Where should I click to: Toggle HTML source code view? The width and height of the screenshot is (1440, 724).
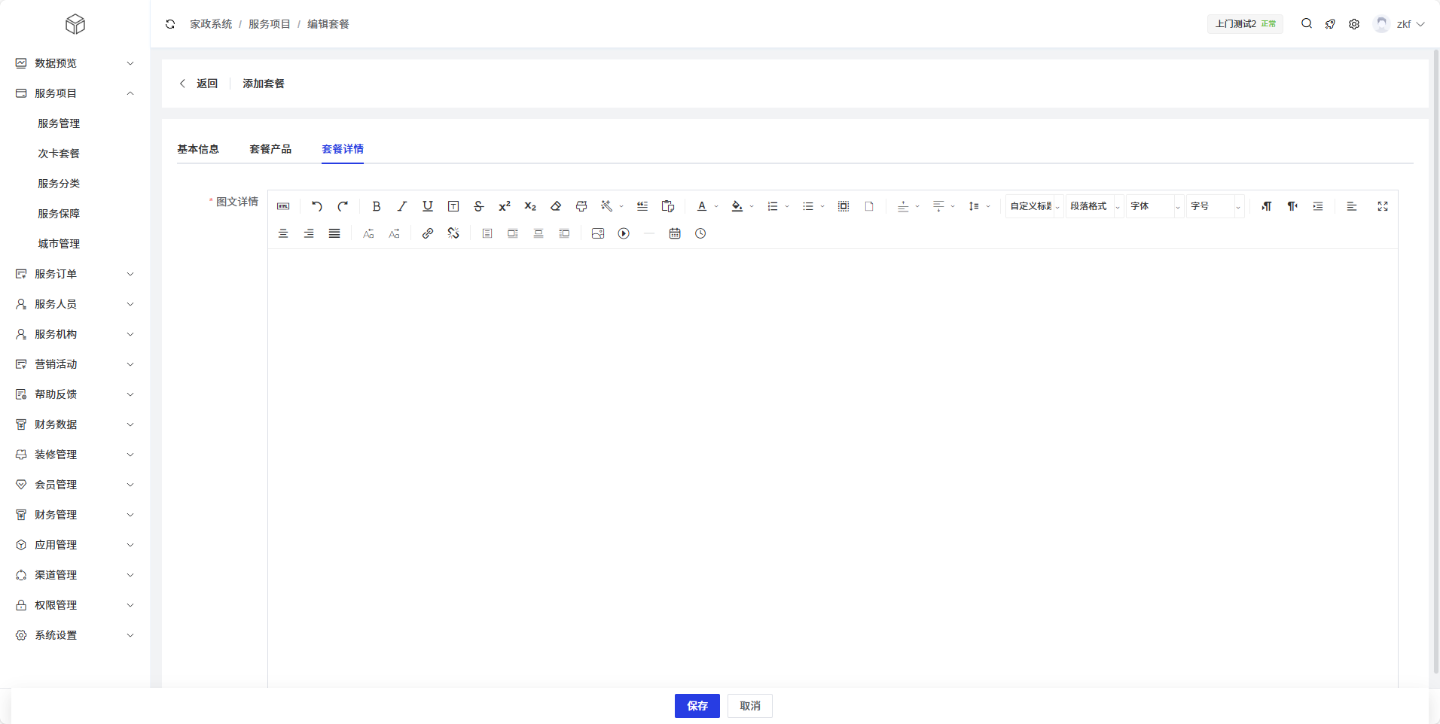pyautogui.click(x=283, y=206)
